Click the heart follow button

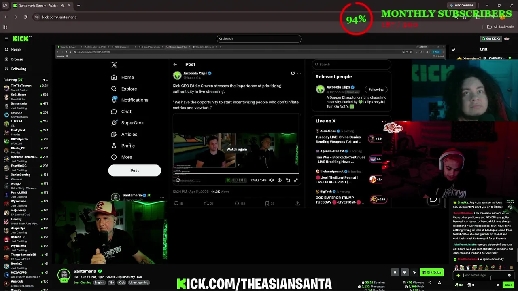pos(404,272)
